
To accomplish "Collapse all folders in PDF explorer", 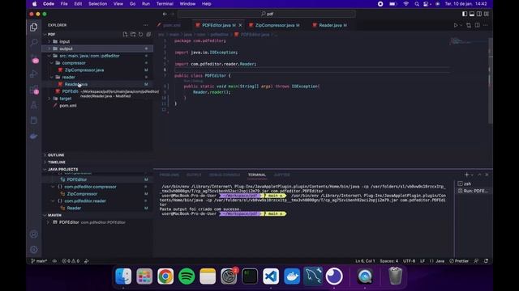I will pyautogui.click(x=148, y=34).
